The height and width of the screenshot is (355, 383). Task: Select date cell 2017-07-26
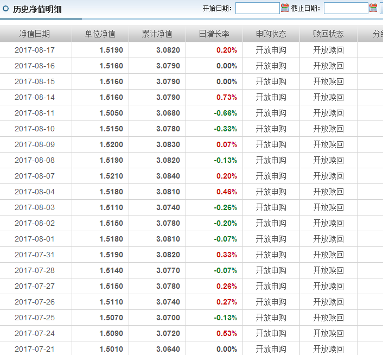(x=35, y=302)
